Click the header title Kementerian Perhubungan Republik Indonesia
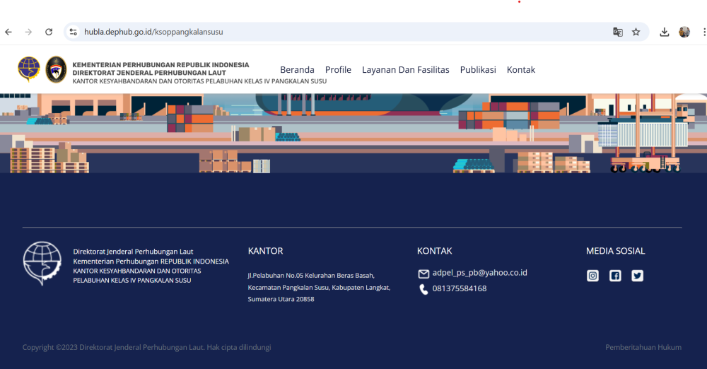The width and height of the screenshot is (707, 369). (161, 65)
